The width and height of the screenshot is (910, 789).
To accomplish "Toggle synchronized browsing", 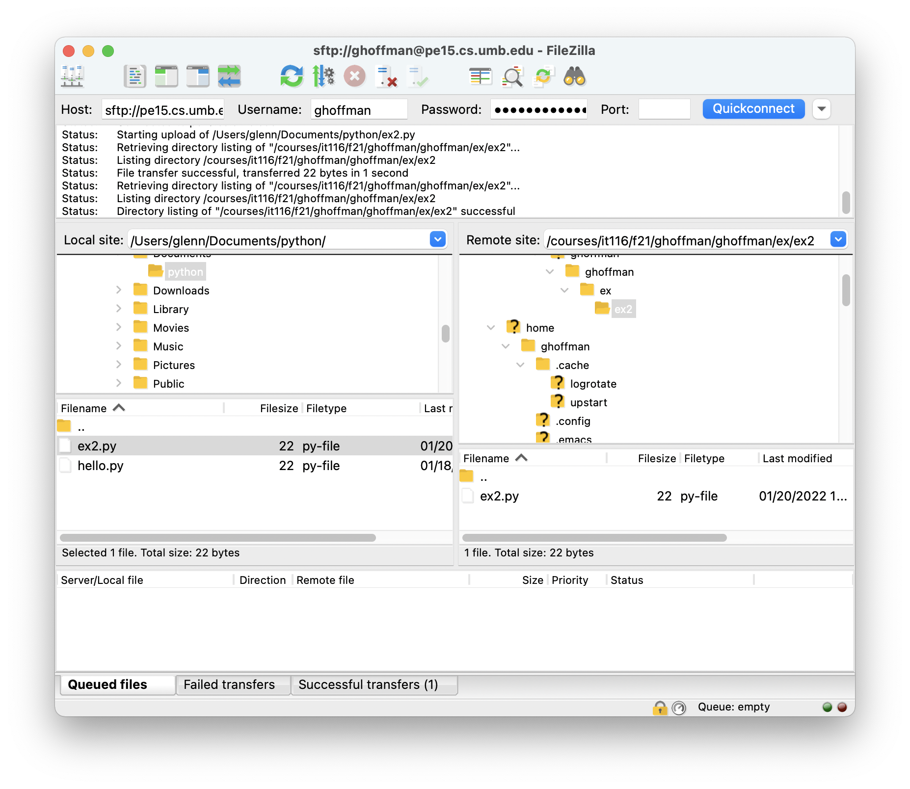I will pos(543,77).
